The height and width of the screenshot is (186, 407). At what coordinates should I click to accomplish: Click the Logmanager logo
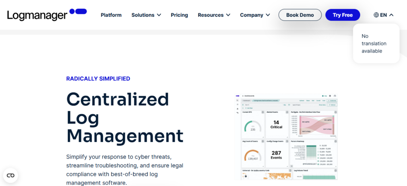click(47, 15)
